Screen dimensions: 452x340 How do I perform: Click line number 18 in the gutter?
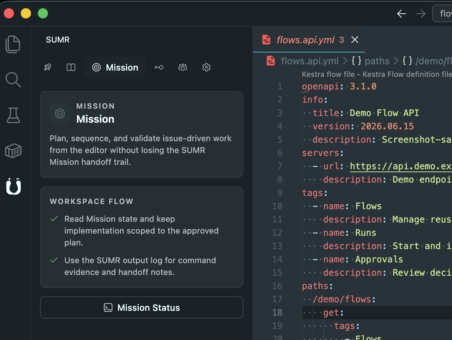[277, 312]
